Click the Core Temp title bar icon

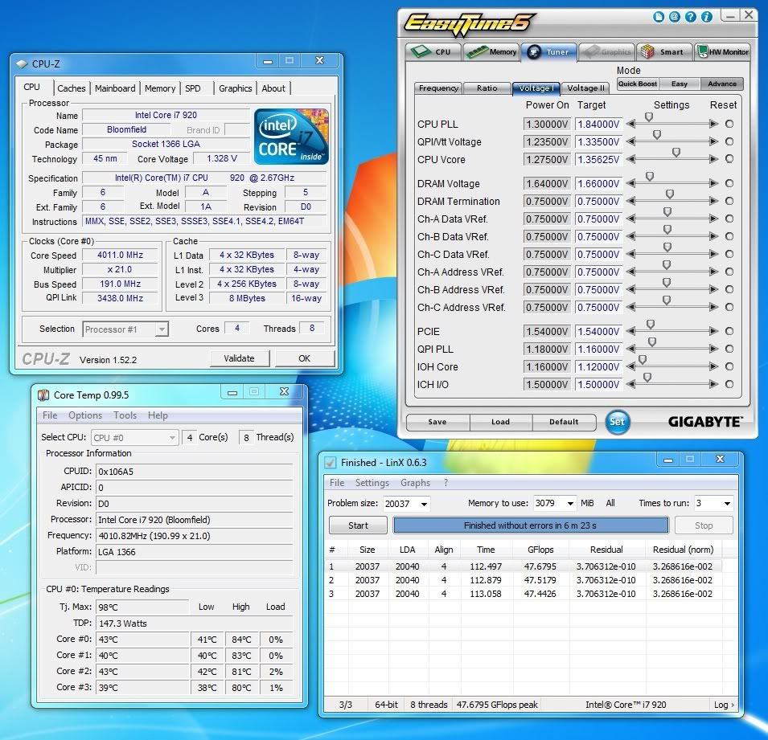43,395
